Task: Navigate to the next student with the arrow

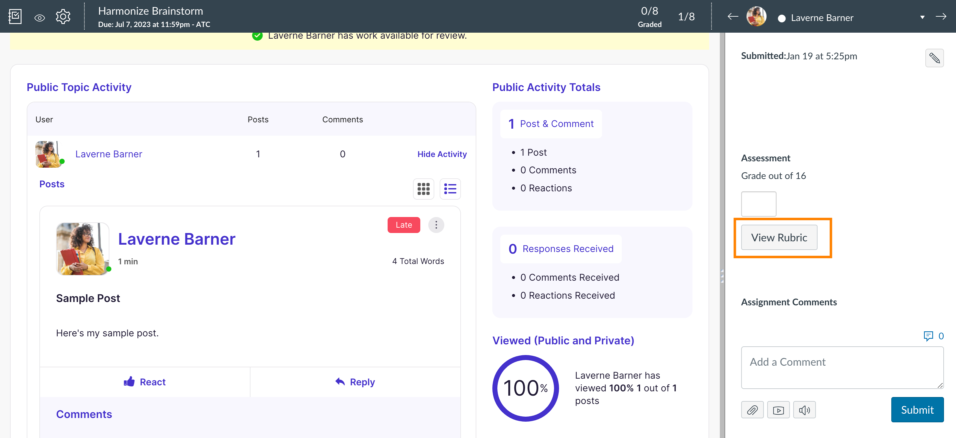Action: coord(942,16)
